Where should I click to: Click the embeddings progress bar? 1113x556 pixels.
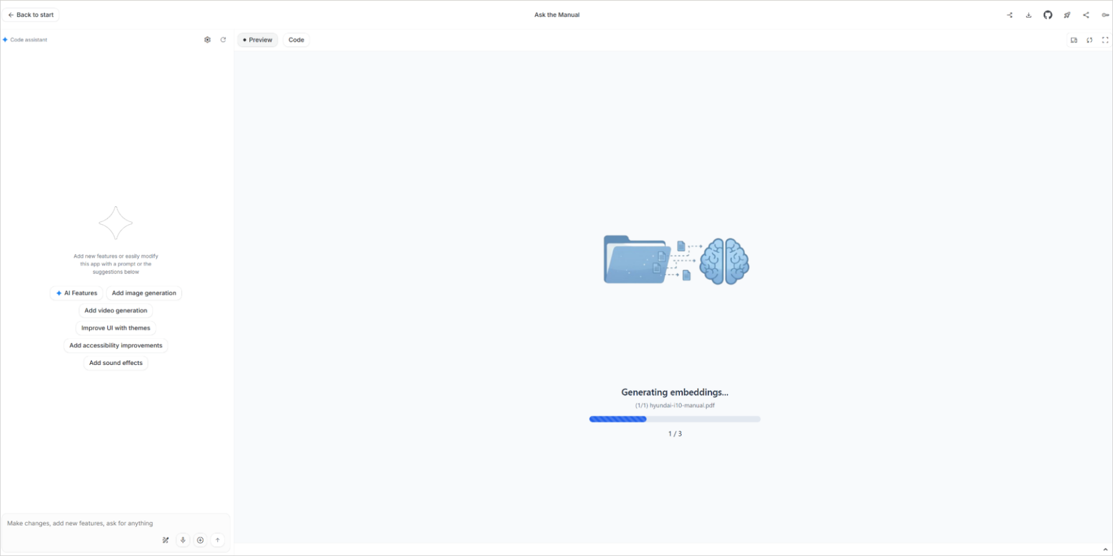[x=675, y=419]
